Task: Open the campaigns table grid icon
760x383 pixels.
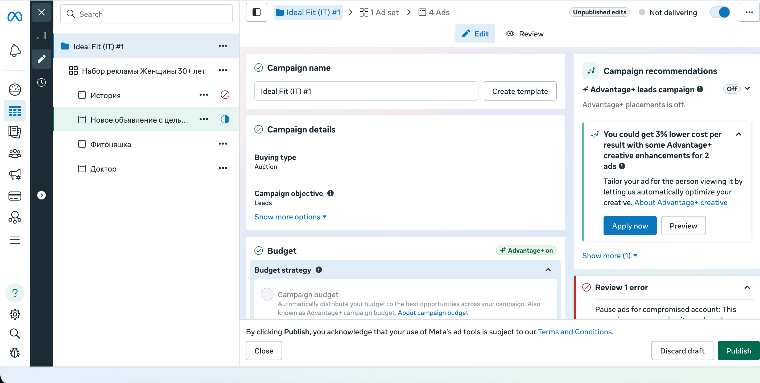Action: click(15, 111)
